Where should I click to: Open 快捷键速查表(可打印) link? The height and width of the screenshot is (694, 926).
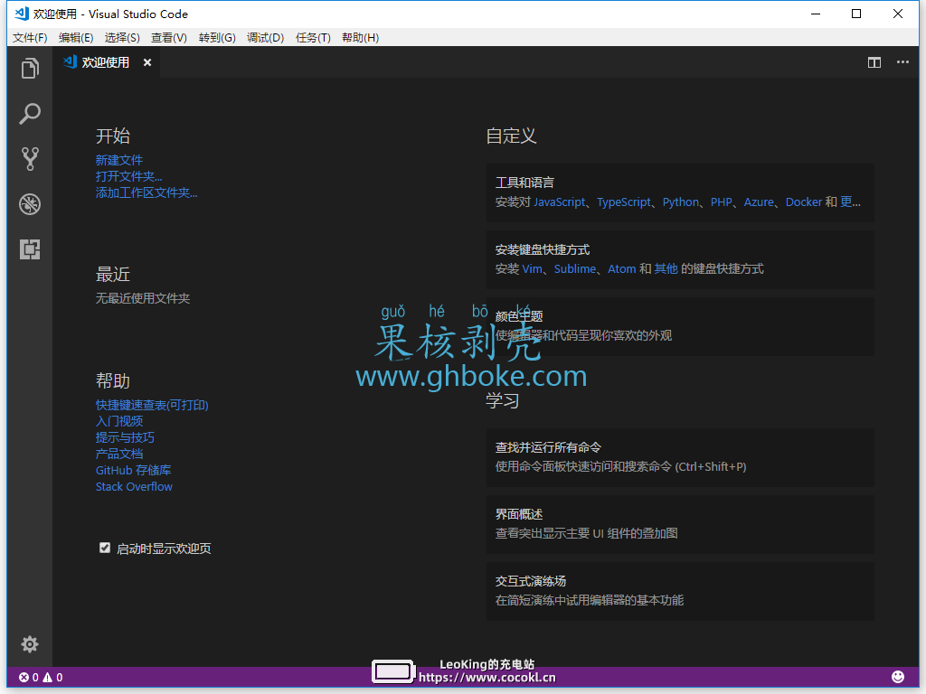click(x=152, y=405)
